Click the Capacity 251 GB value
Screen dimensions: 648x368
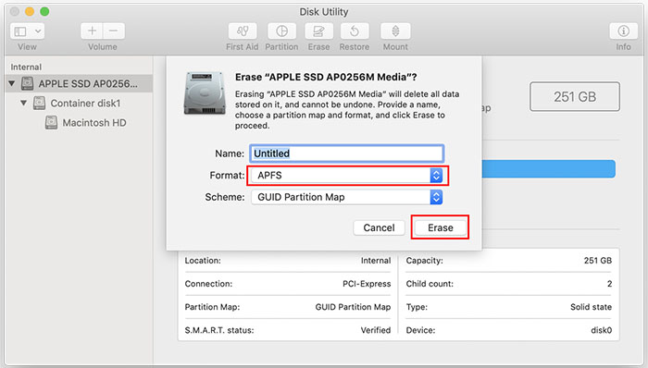(x=598, y=261)
